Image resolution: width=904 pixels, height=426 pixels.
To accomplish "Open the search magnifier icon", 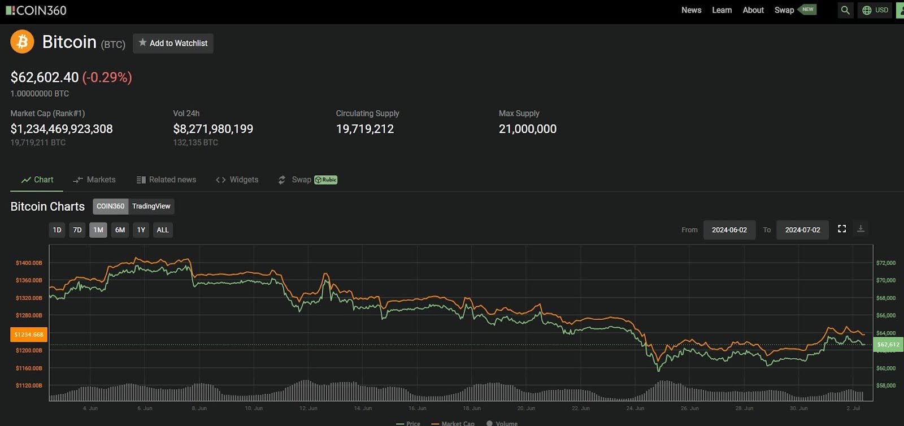I will [x=845, y=10].
